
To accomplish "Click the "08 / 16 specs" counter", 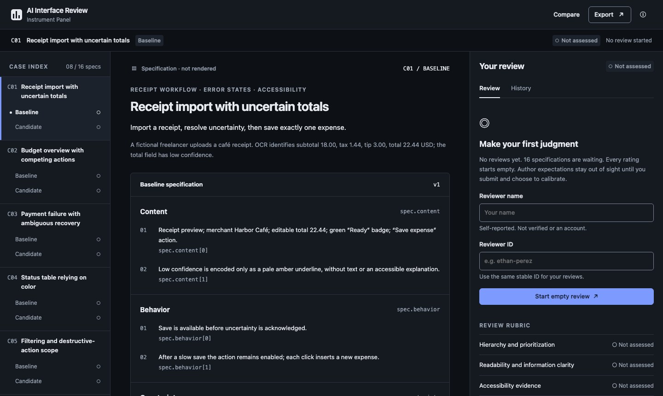I will [83, 67].
